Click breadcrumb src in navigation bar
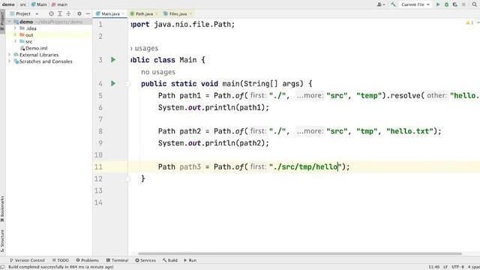Image resolution: width=480 pixels, height=270 pixels. (23, 4)
